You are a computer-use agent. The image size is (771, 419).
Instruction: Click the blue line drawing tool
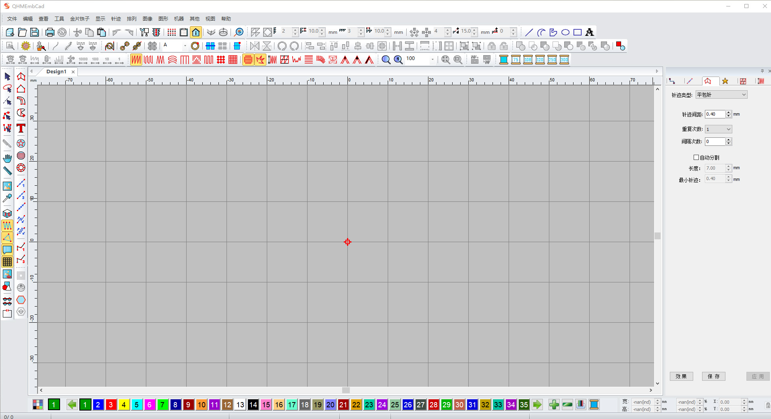tap(529, 32)
